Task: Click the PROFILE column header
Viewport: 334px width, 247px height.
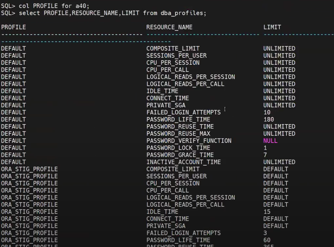Action: 13,27
